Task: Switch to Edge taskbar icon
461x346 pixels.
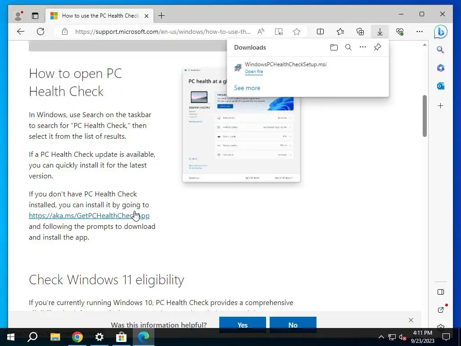Action: pyautogui.click(x=144, y=337)
